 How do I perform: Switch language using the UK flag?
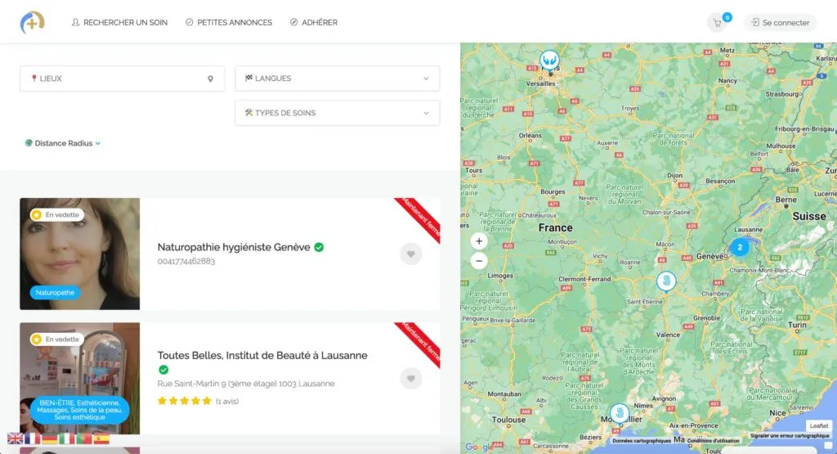(15, 438)
